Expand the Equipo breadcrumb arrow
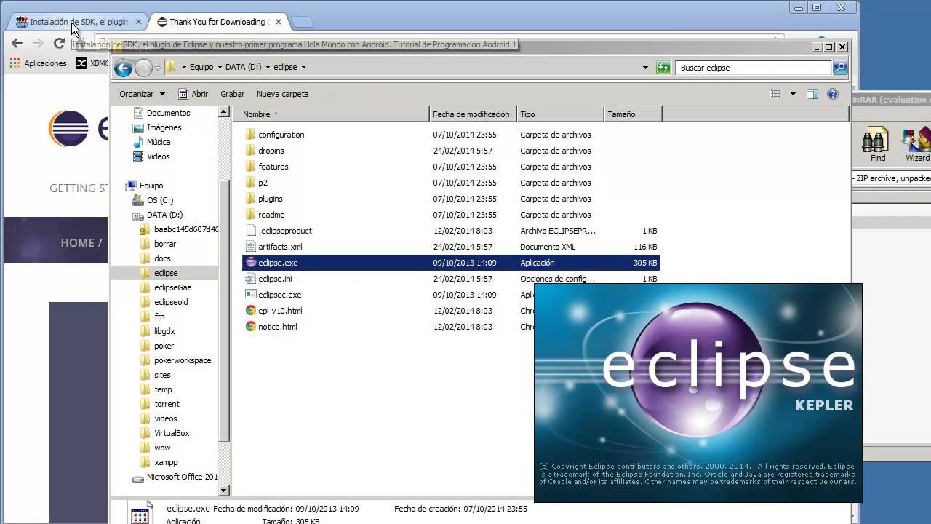The width and height of the screenshot is (931, 524). click(x=220, y=67)
